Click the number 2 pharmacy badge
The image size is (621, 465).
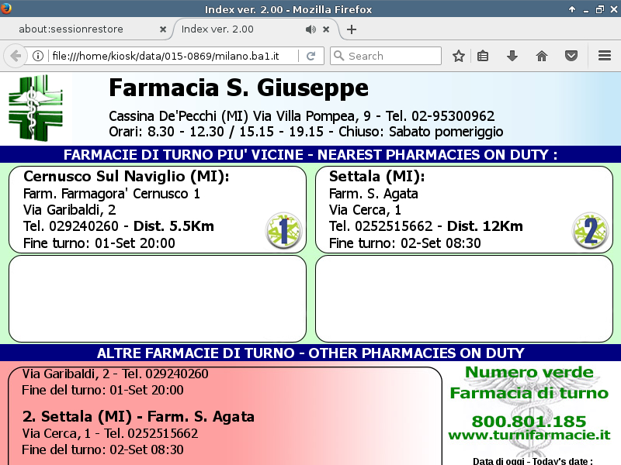click(x=591, y=230)
